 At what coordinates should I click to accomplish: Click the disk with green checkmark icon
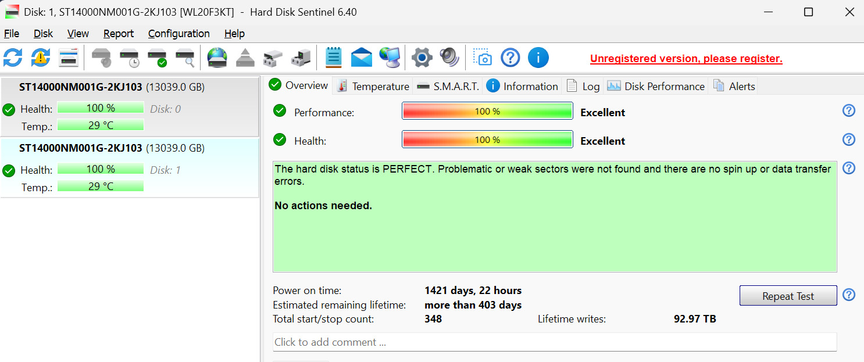[x=157, y=58]
